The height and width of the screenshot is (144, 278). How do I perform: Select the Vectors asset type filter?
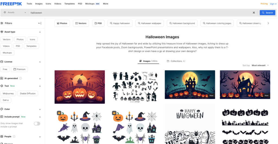7,39
